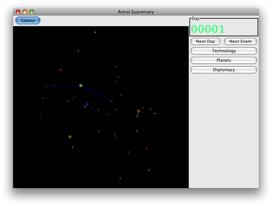Minimize the Astral Supremacy window
Screen dimensions: 272x206
[25, 12]
